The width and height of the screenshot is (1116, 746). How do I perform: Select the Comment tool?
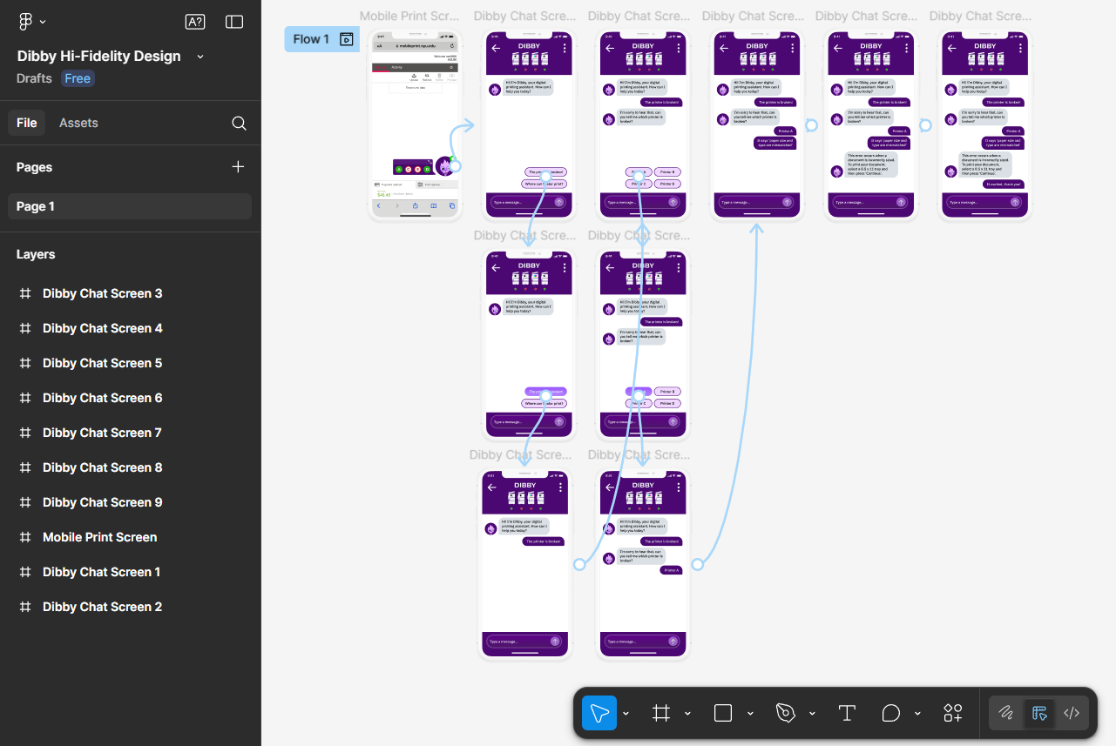[x=890, y=714]
